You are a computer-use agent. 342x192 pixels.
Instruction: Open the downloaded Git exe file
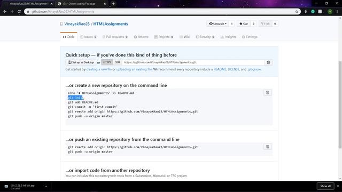click(x=22, y=186)
